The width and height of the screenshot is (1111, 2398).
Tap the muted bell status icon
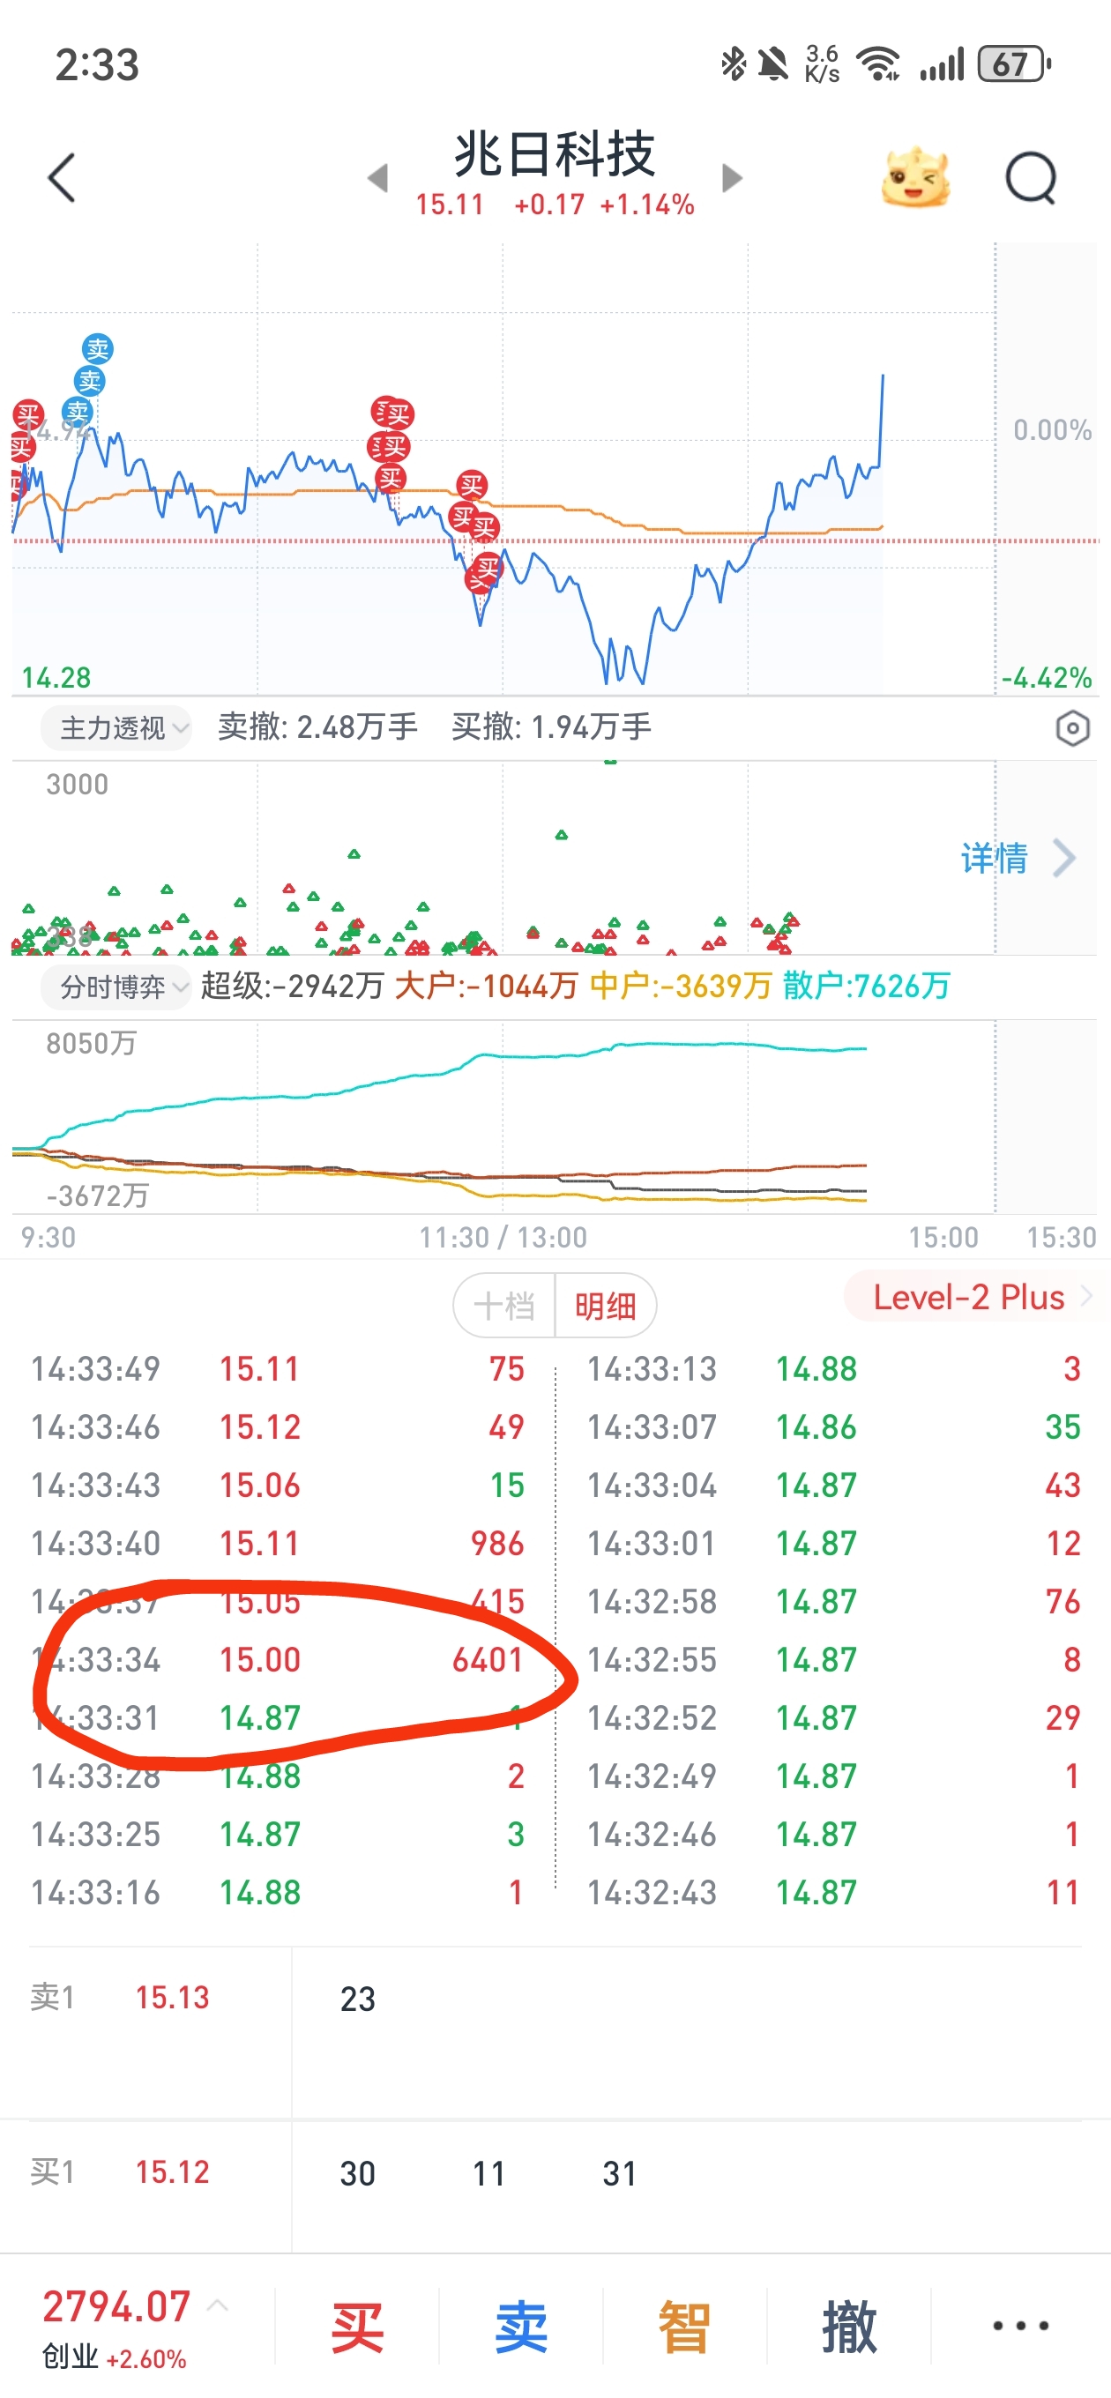pyautogui.click(x=773, y=64)
